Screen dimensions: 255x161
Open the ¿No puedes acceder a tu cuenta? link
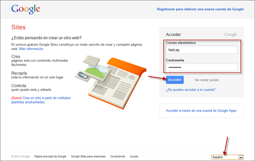190,90
